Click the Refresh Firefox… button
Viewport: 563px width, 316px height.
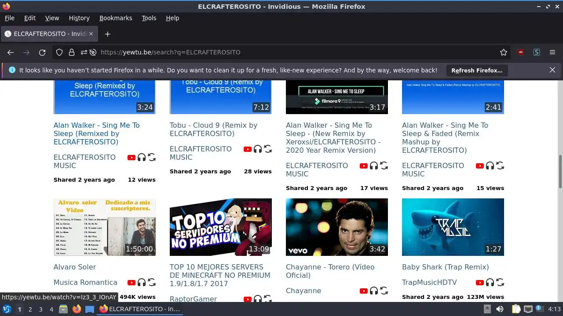477,70
